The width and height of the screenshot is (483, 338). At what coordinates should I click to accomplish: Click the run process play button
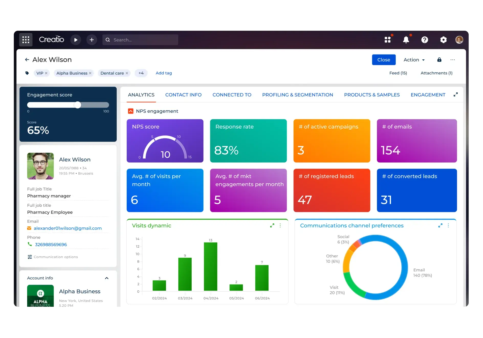pyautogui.click(x=76, y=40)
